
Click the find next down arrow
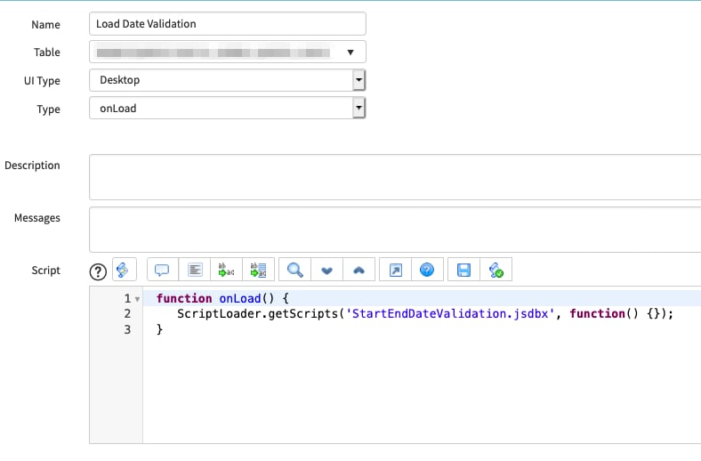pos(326,270)
